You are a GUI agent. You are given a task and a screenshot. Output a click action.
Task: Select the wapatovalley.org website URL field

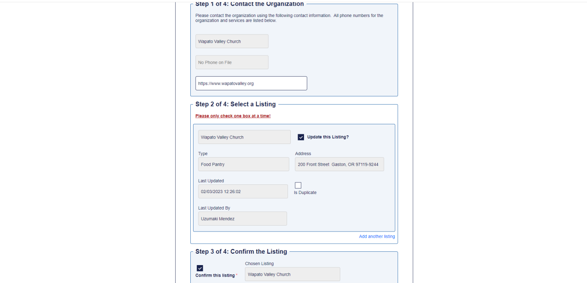point(251,83)
